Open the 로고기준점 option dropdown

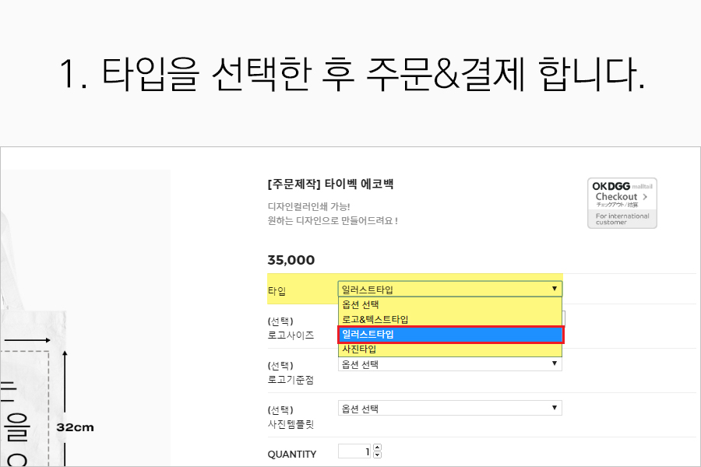(x=449, y=364)
